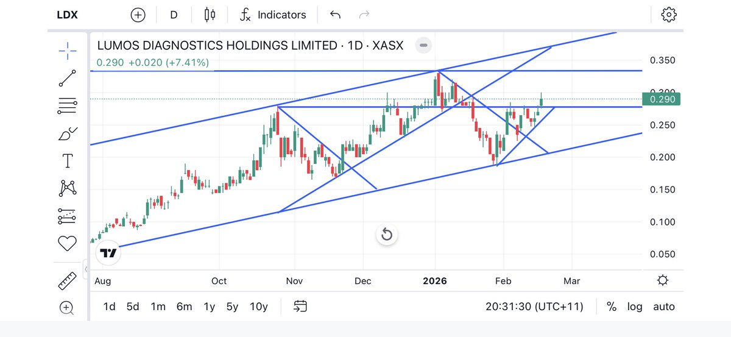Redo the last chart action
The image size is (731, 337).
[x=364, y=15]
